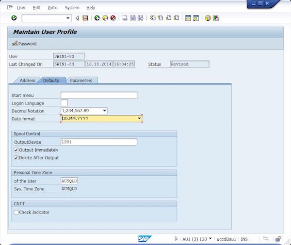
Task: Open the Find binoculars icon
Action: click(133, 18)
